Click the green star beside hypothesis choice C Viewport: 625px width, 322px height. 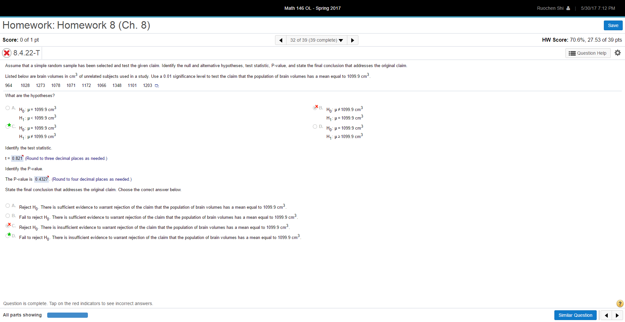pyautogui.click(x=8, y=125)
